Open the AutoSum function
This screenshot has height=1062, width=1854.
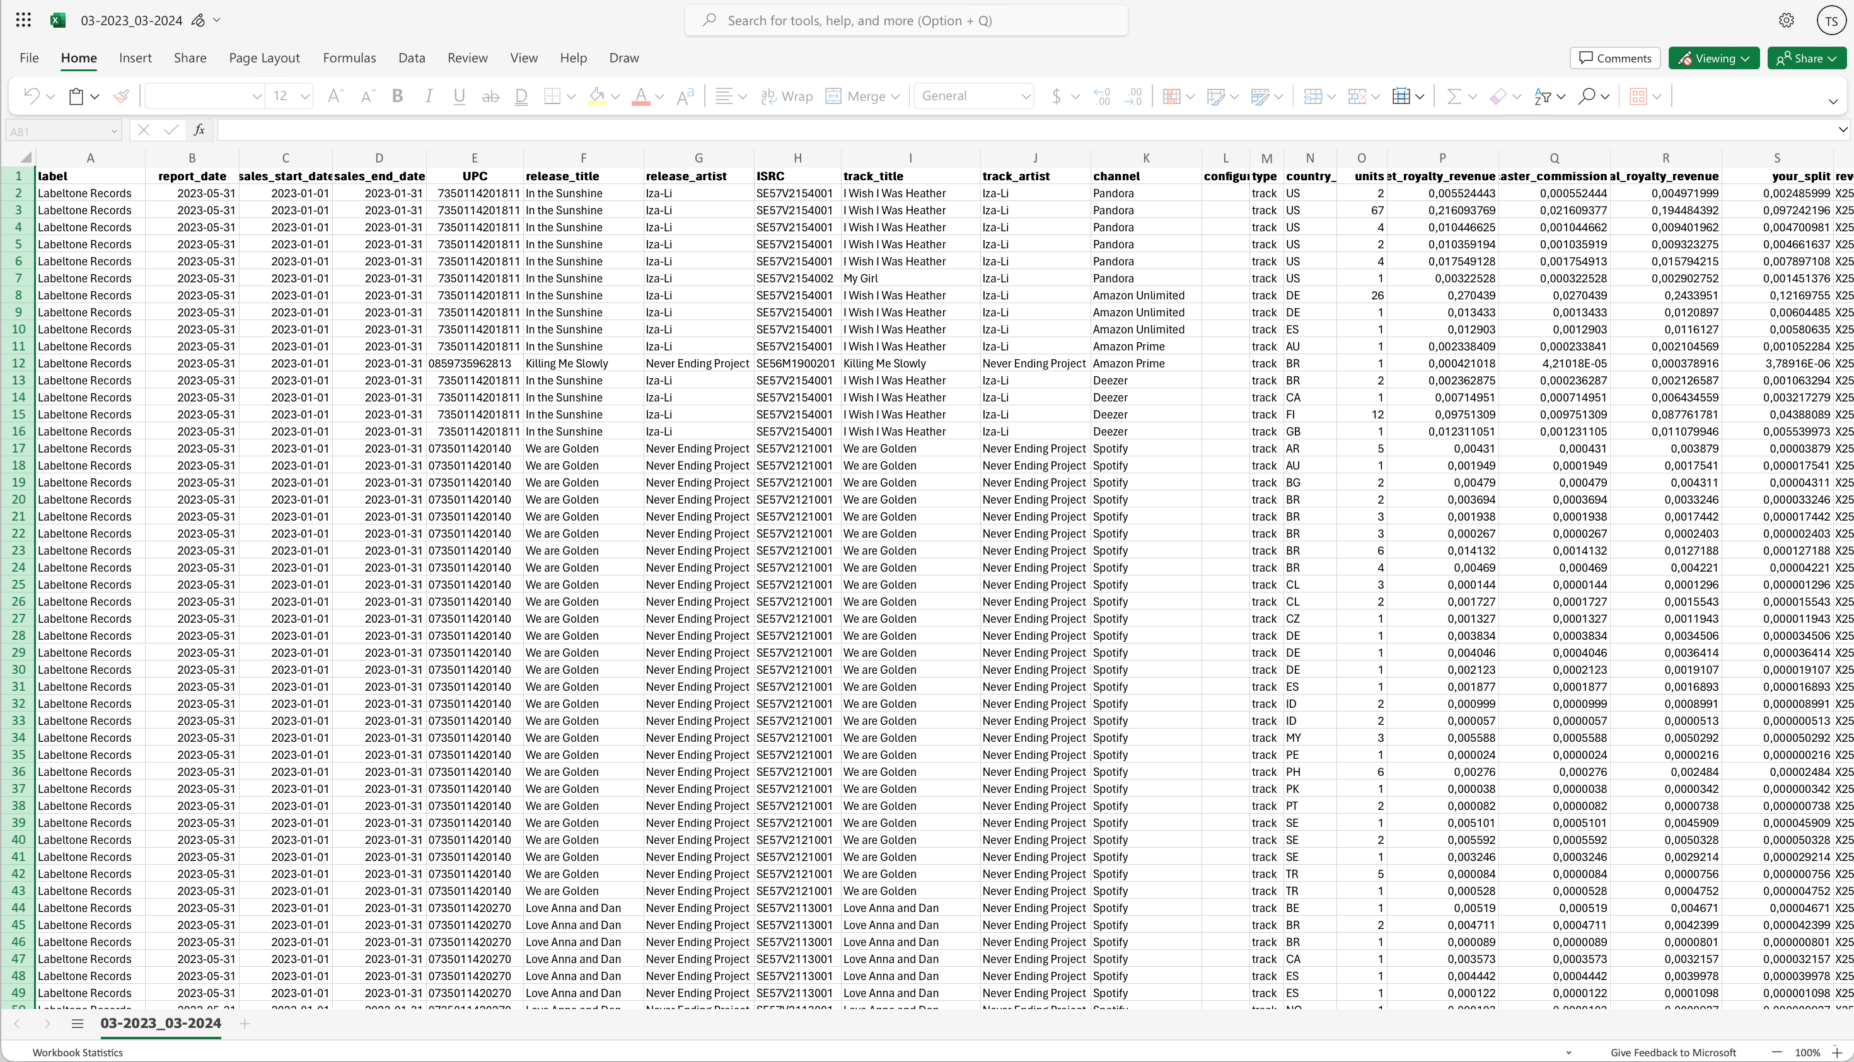[1454, 96]
